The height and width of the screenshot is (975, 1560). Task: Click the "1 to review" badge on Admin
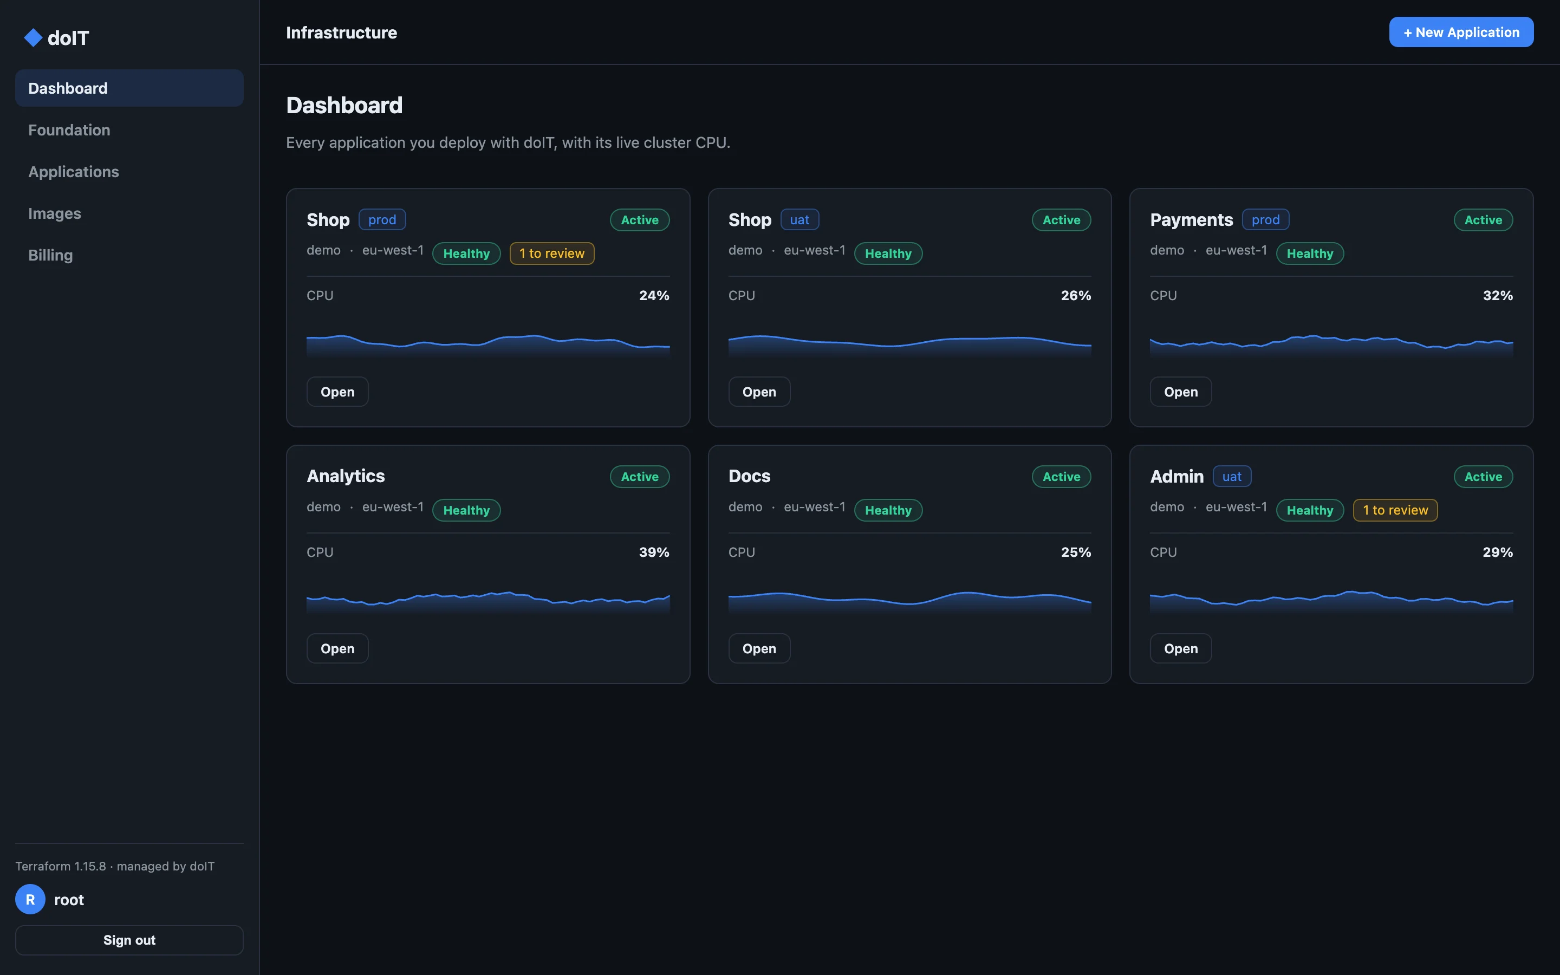[x=1395, y=510]
